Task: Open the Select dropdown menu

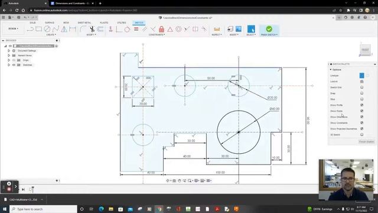Action: click(251, 35)
